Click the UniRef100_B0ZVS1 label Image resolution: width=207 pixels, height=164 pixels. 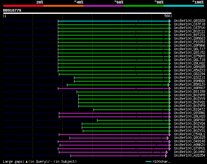coord(190,131)
